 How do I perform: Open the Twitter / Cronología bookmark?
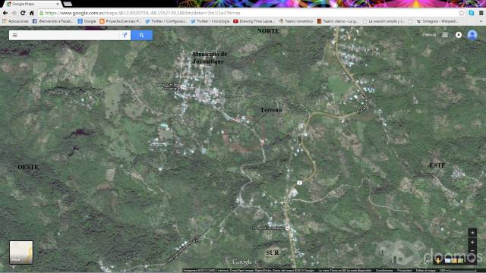tap(210, 21)
